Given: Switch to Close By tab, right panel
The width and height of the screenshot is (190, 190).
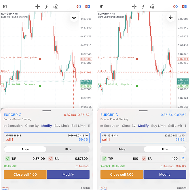Looking at the screenshot, I should [129, 126].
